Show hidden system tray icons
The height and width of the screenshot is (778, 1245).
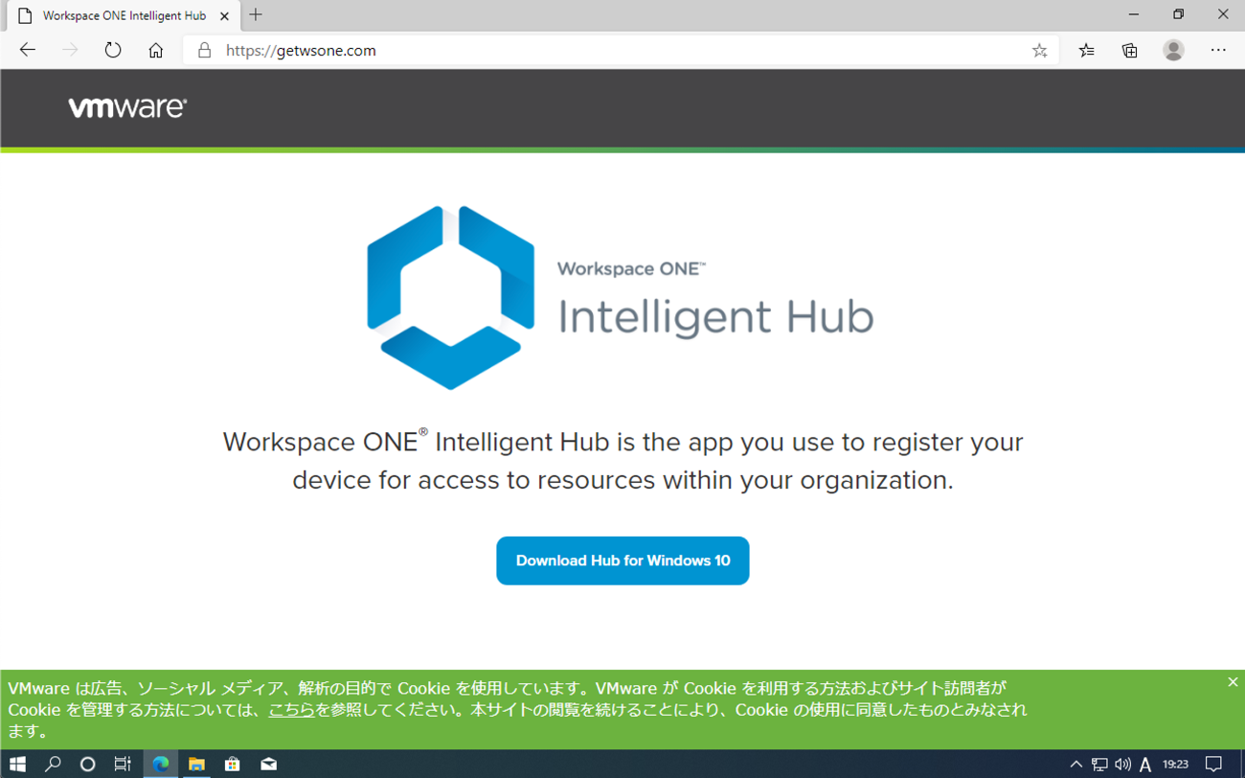click(x=1075, y=765)
